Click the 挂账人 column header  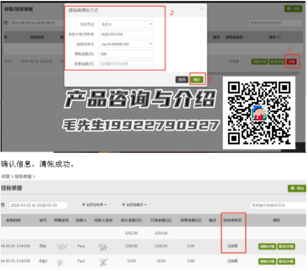pyautogui.click(x=81, y=220)
